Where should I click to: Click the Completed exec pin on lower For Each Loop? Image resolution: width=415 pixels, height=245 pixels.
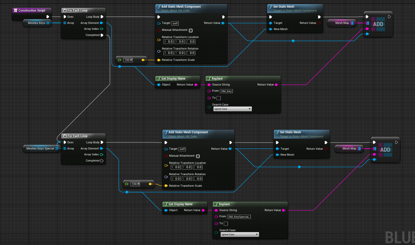coord(102,161)
